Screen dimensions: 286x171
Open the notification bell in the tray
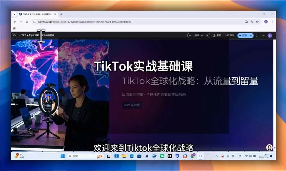(271, 156)
